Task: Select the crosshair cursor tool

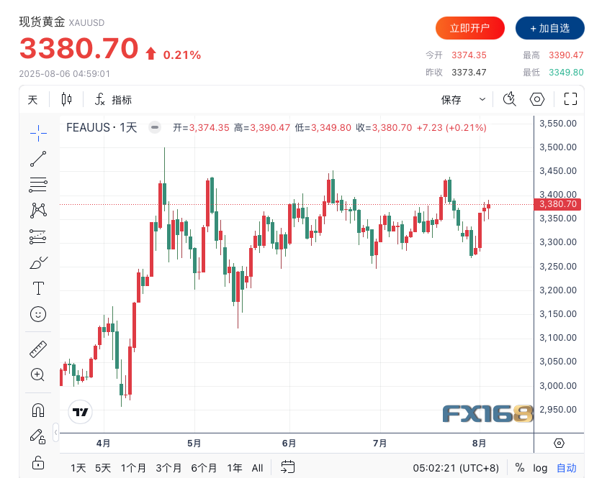Action: [x=38, y=132]
